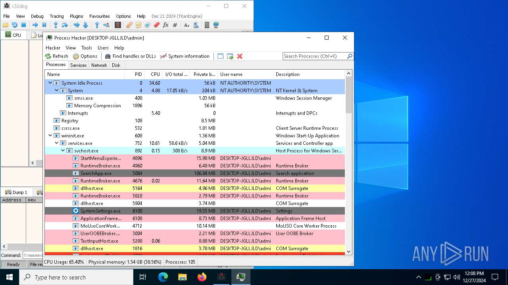This screenshot has width=508, height=285.
Task: Sort by Private bytes column header
Action: (x=204, y=74)
